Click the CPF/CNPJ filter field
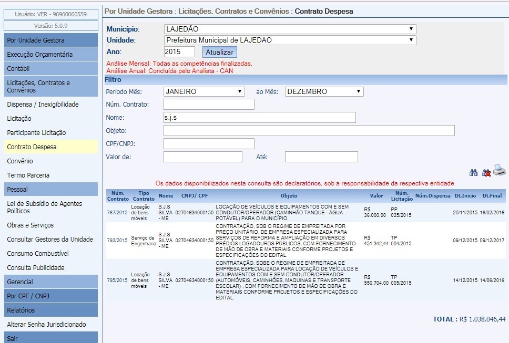This screenshot has height=343, width=509. click(209, 143)
